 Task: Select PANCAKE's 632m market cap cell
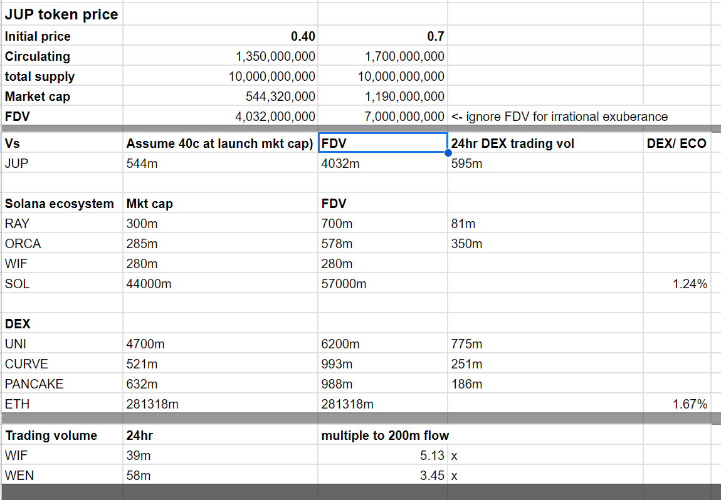pyautogui.click(x=220, y=383)
